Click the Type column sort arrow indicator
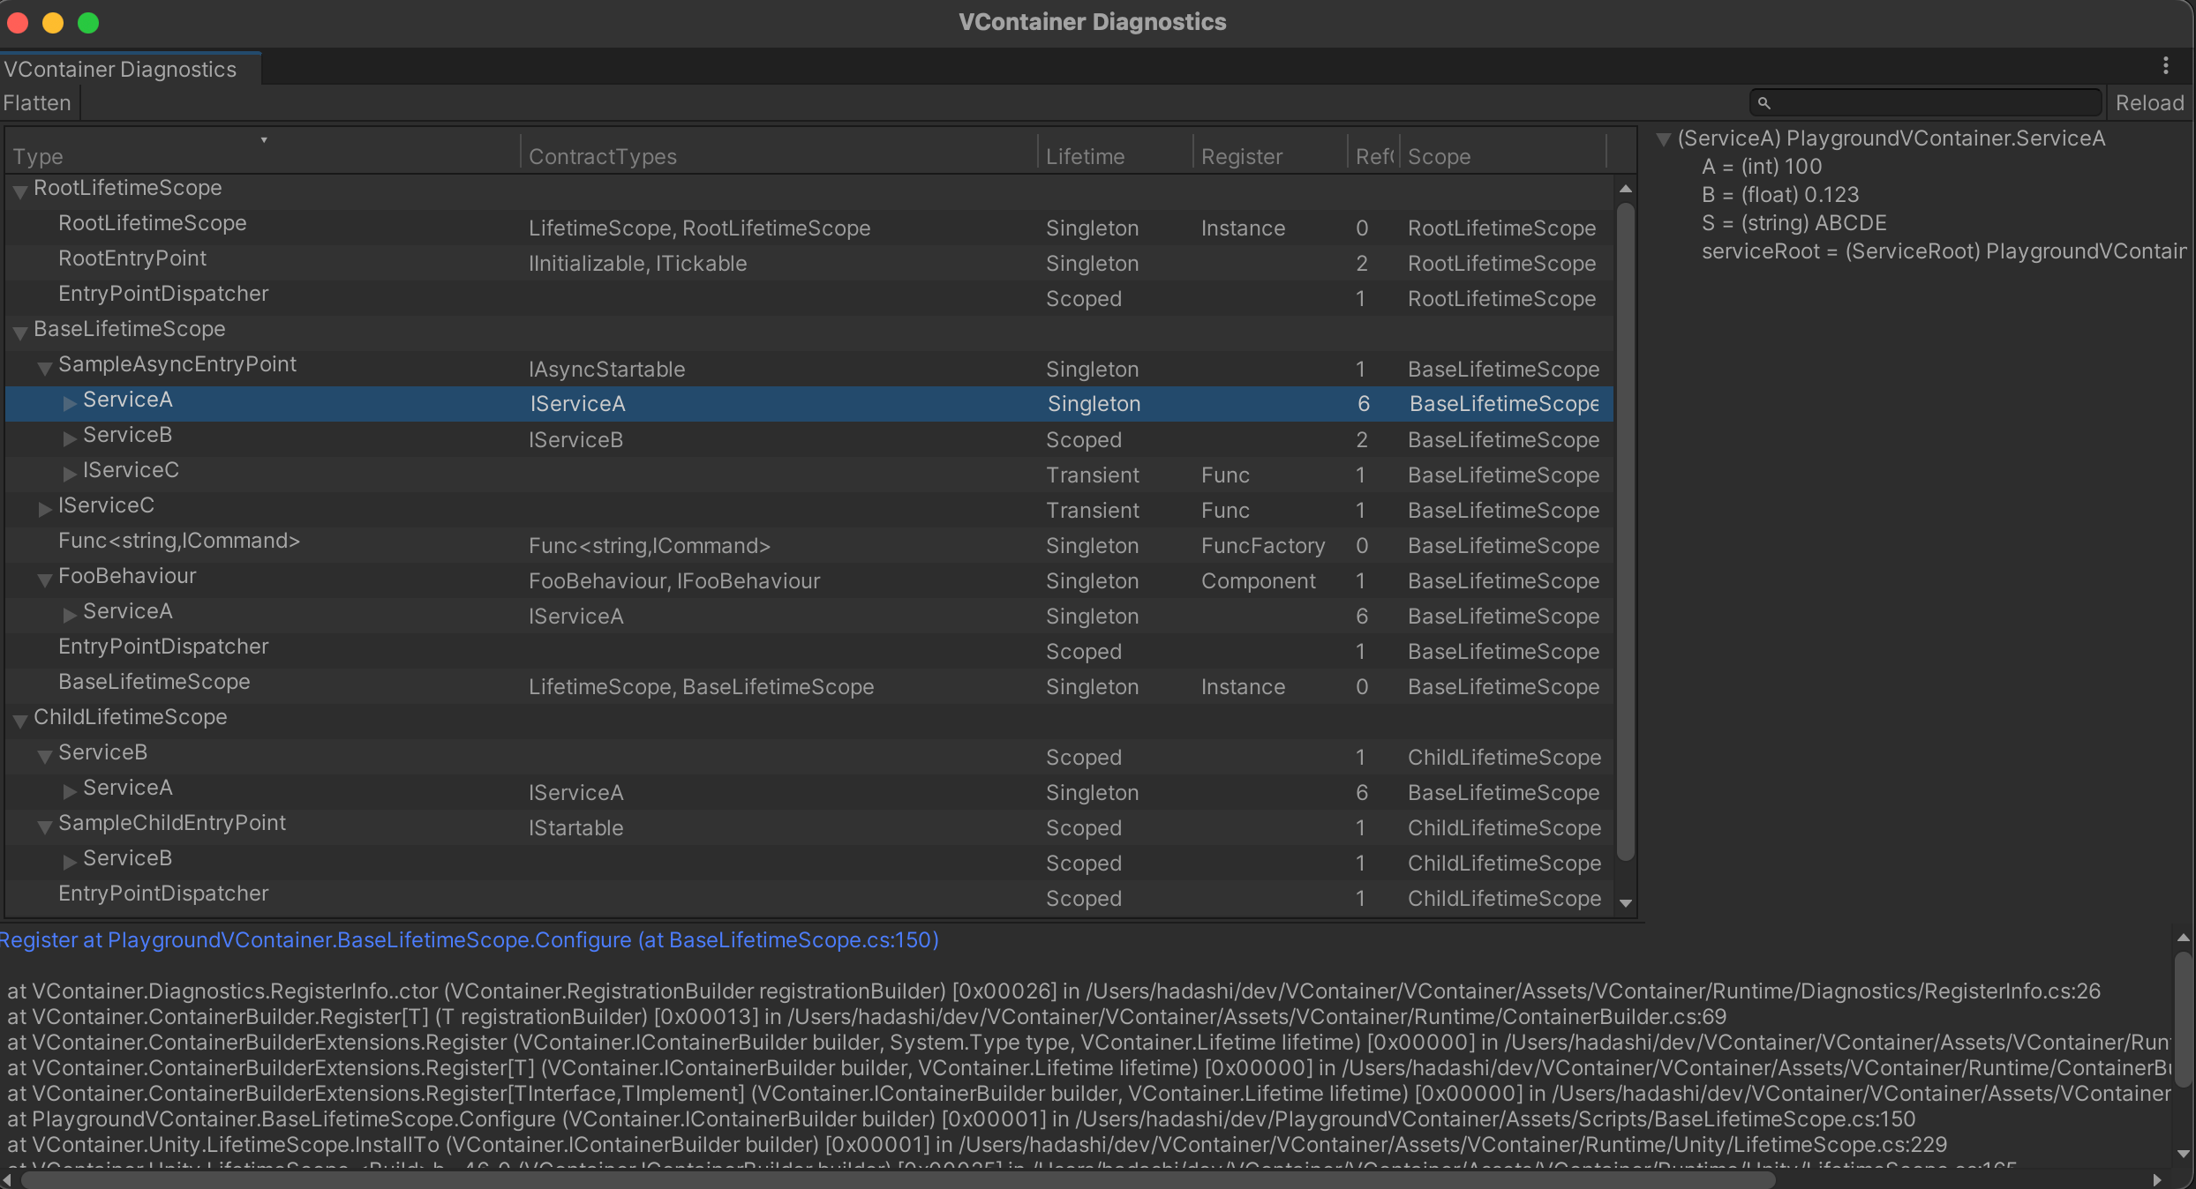The width and height of the screenshot is (2196, 1189). click(x=263, y=140)
